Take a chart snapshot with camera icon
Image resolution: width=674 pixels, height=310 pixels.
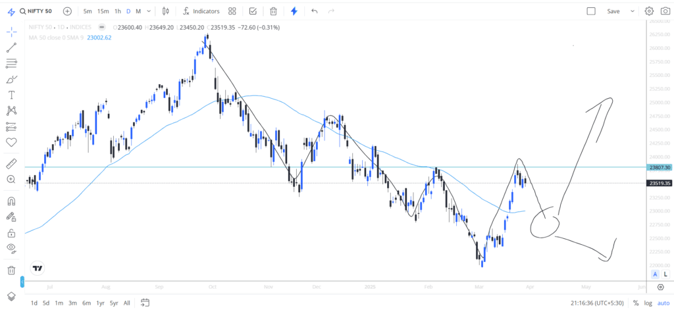click(665, 11)
